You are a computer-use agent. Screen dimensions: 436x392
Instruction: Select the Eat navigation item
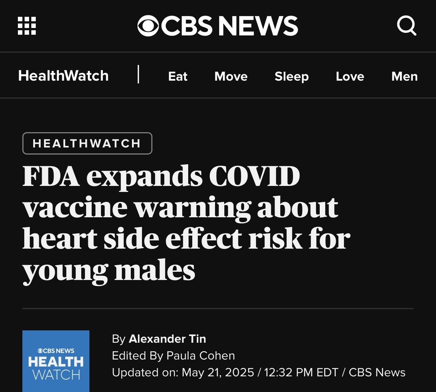pyautogui.click(x=178, y=76)
